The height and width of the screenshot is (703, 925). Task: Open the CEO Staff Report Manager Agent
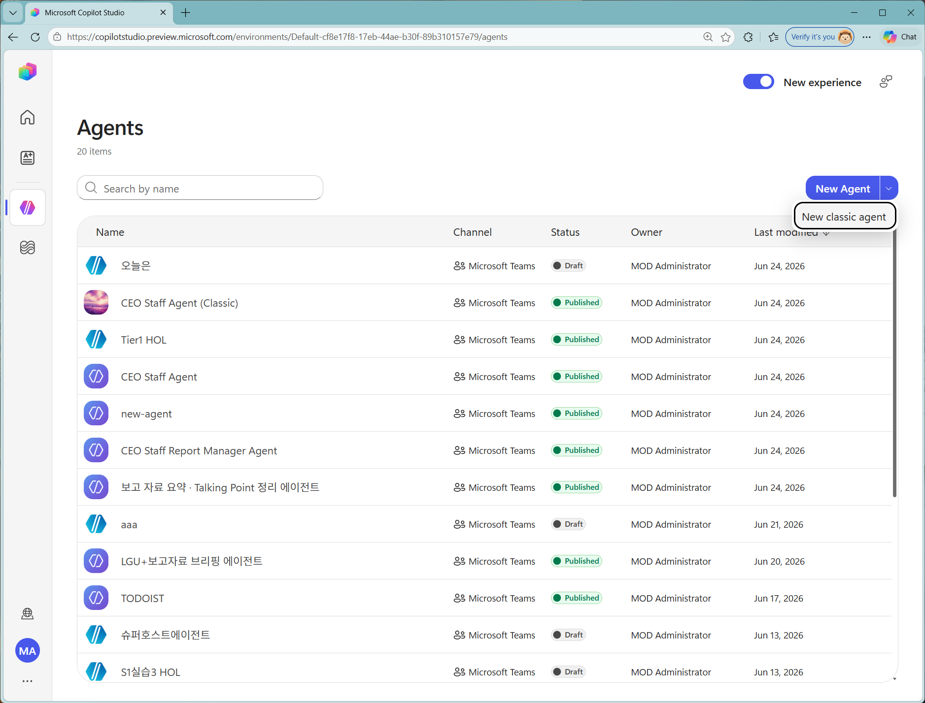(x=199, y=450)
